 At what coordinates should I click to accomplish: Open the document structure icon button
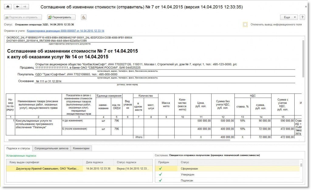point(84,17)
